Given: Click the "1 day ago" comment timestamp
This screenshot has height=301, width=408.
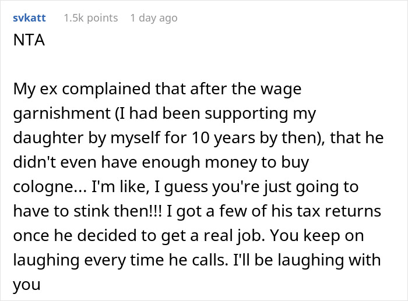Looking at the screenshot, I should tap(154, 18).
